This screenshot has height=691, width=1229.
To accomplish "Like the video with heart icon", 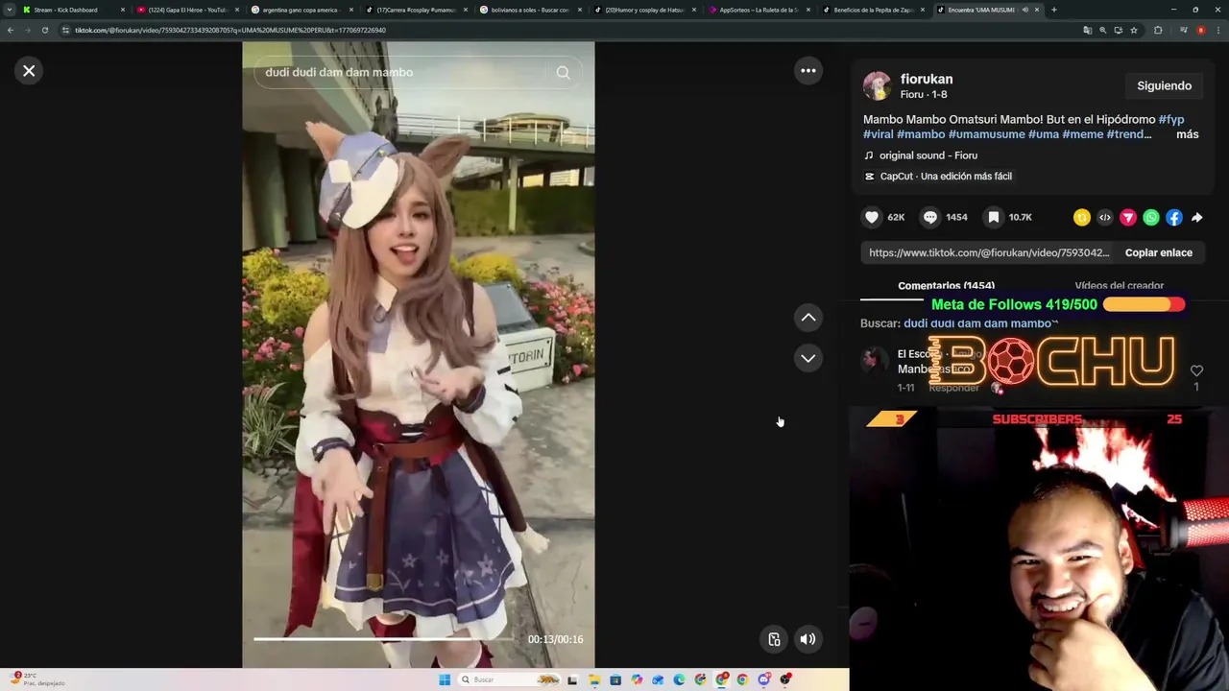I will 872,218.
